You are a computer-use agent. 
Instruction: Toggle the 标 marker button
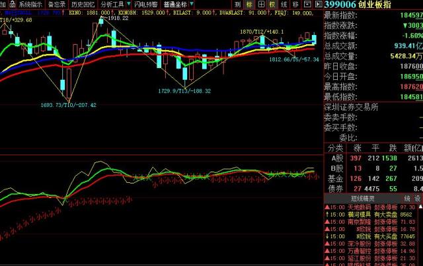pos(249,4)
